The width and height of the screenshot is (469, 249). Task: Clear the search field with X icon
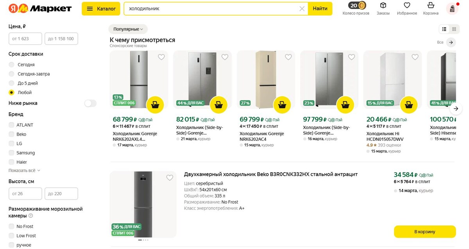click(x=302, y=9)
